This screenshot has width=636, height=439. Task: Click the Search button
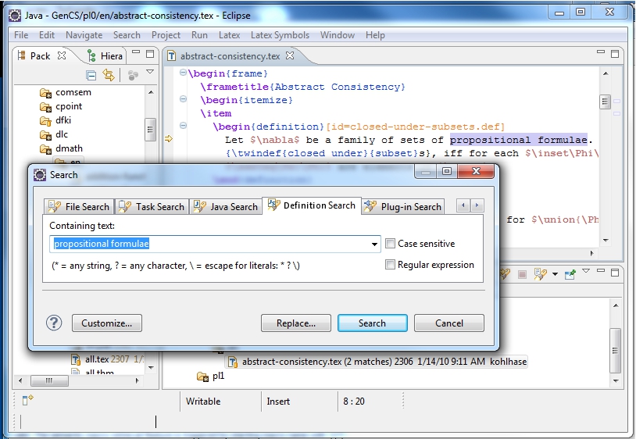(x=372, y=323)
